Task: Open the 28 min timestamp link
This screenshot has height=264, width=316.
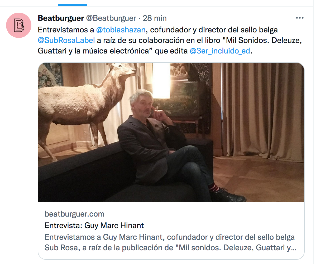Action: coord(155,18)
